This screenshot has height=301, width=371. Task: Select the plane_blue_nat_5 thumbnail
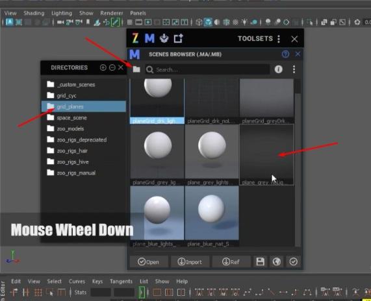click(x=212, y=216)
